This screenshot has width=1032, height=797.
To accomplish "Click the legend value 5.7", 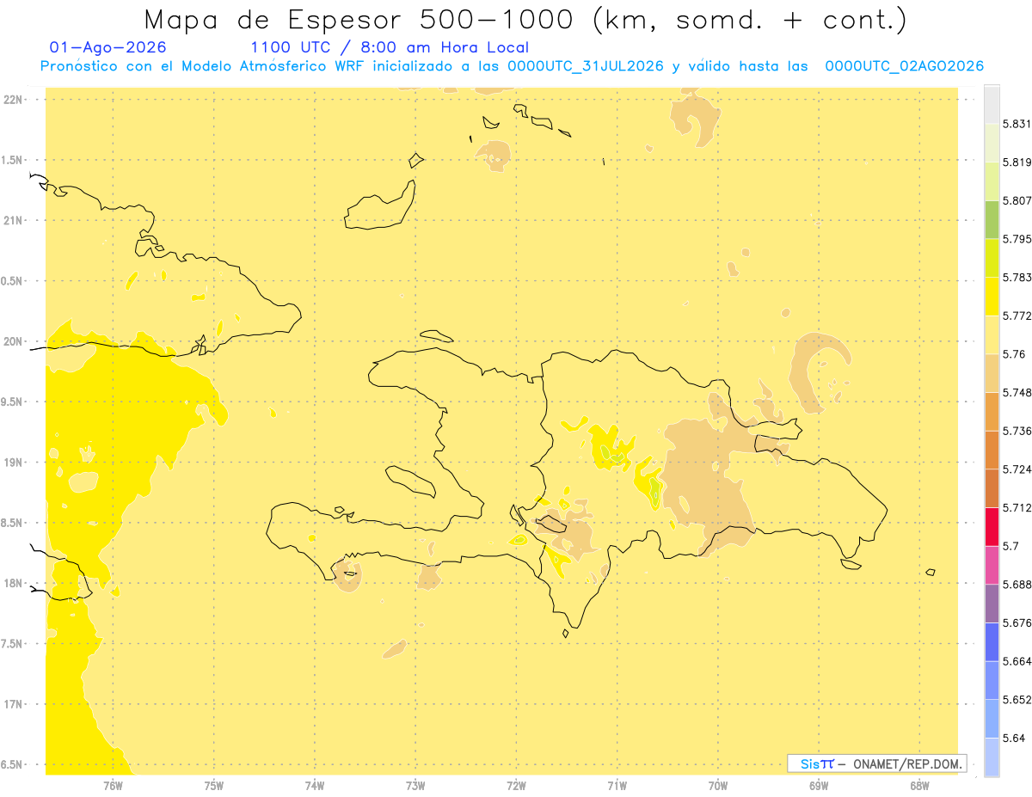I will 1010,546.
